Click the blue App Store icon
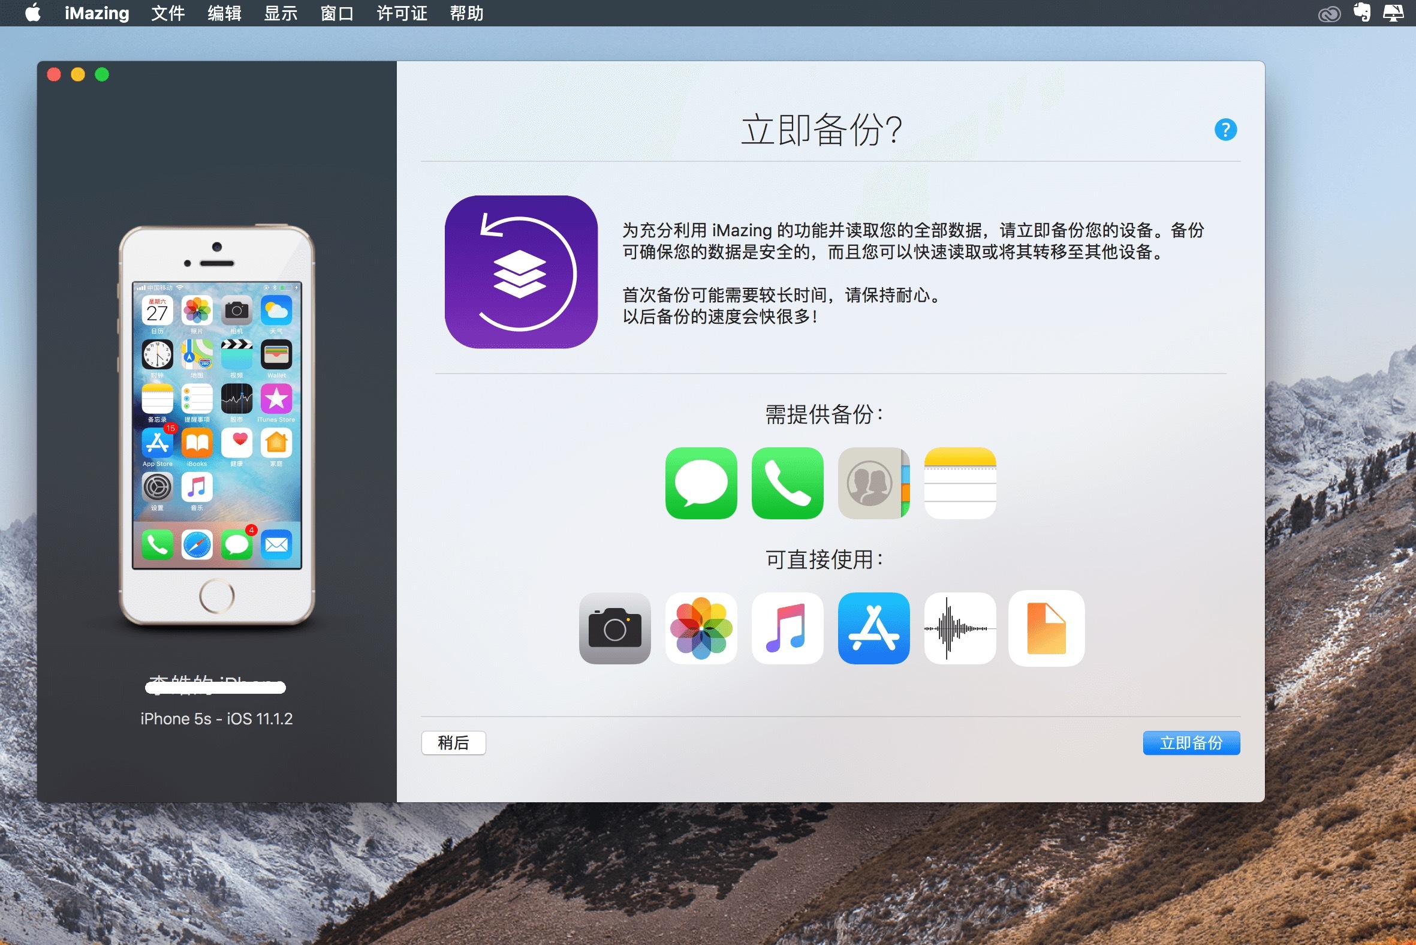The width and height of the screenshot is (1416, 945). [x=873, y=628]
